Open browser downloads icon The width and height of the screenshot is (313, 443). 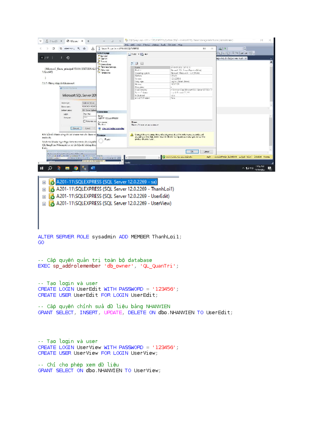click(93, 49)
